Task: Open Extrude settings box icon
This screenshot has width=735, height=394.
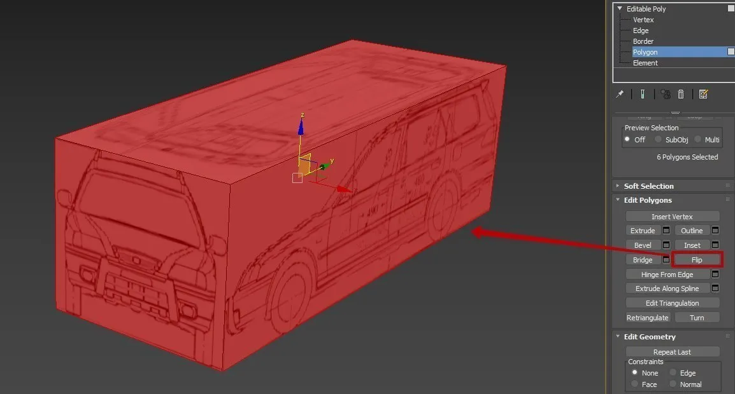Action: click(666, 231)
